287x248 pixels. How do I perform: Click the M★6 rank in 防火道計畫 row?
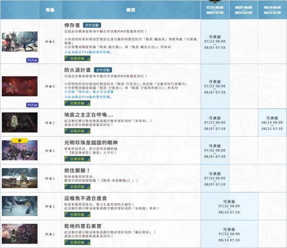[50, 86]
